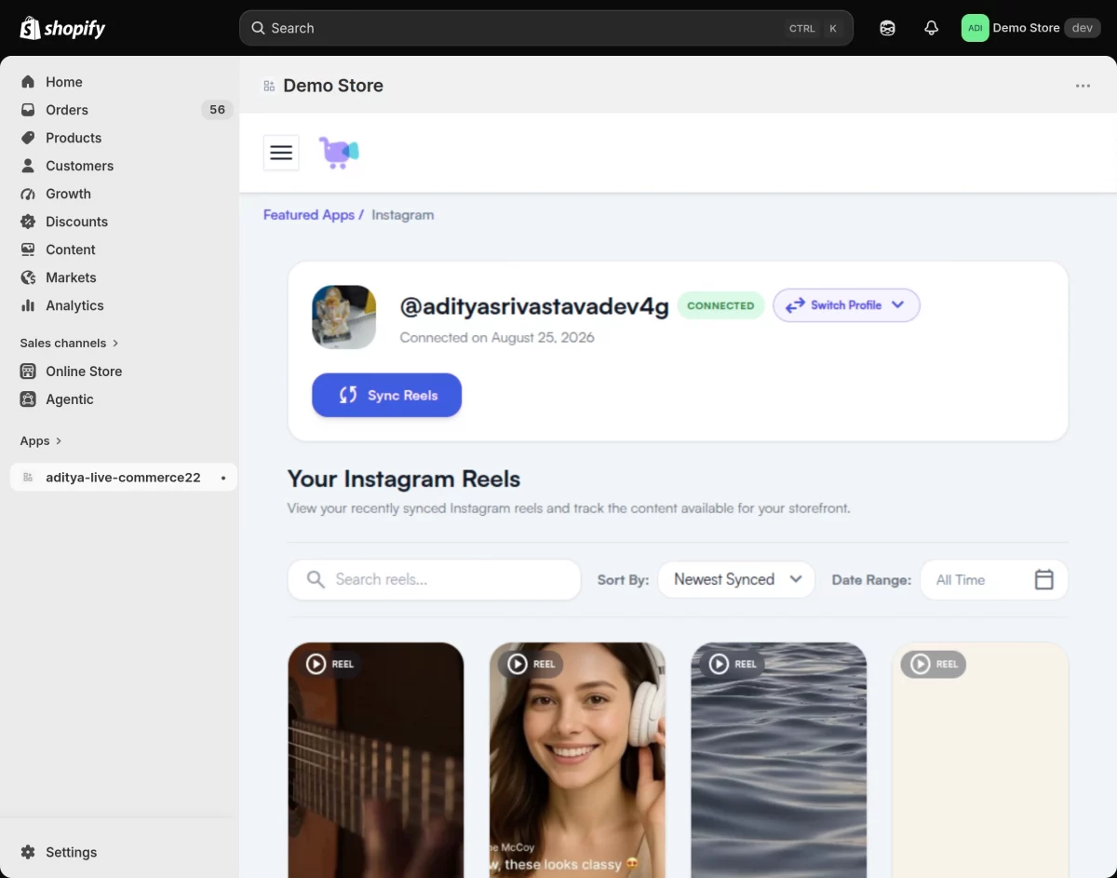Click the Sync Reels button

386,395
